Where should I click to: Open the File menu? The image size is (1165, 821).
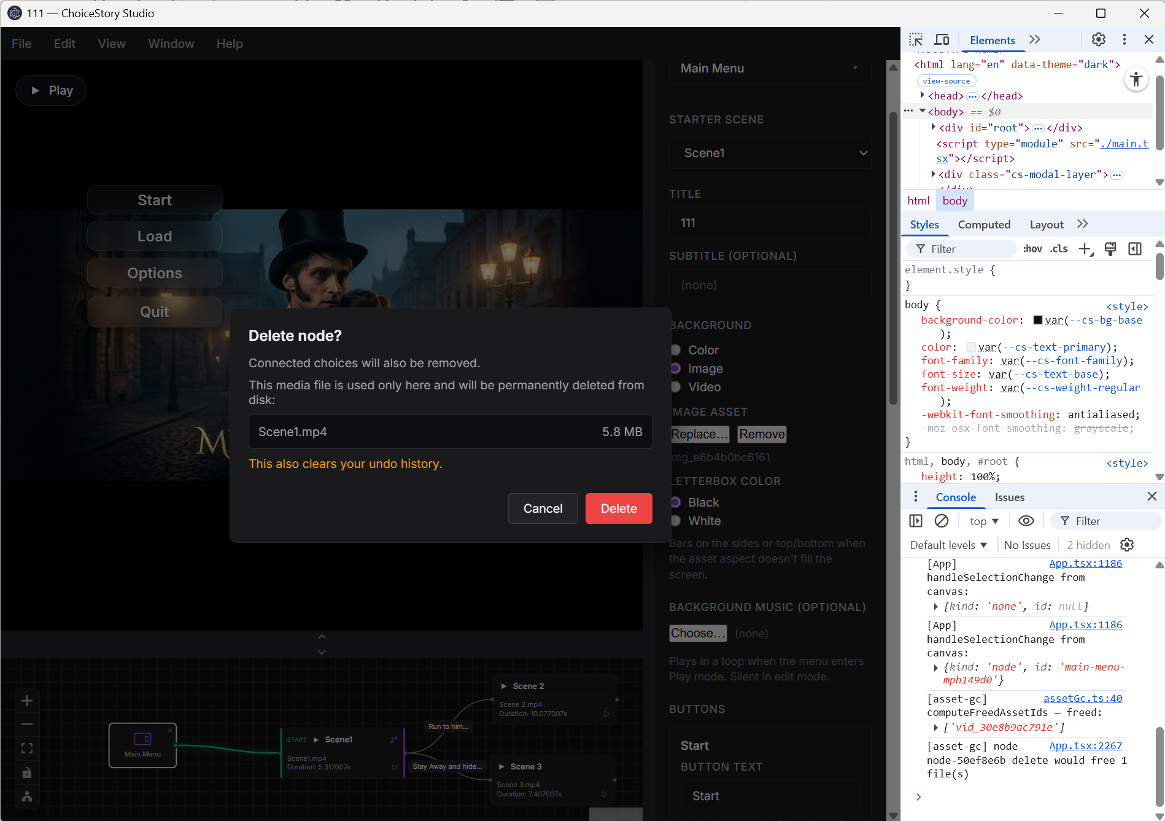[21, 44]
